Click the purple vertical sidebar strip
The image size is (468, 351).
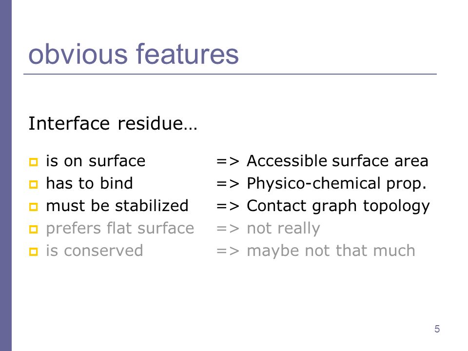6,175
